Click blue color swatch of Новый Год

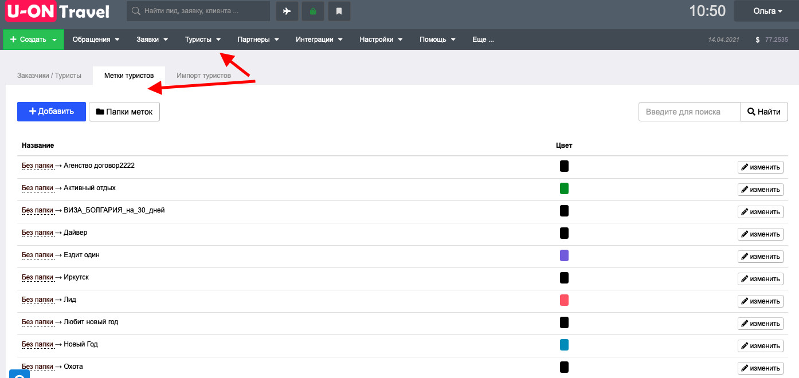tap(564, 345)
